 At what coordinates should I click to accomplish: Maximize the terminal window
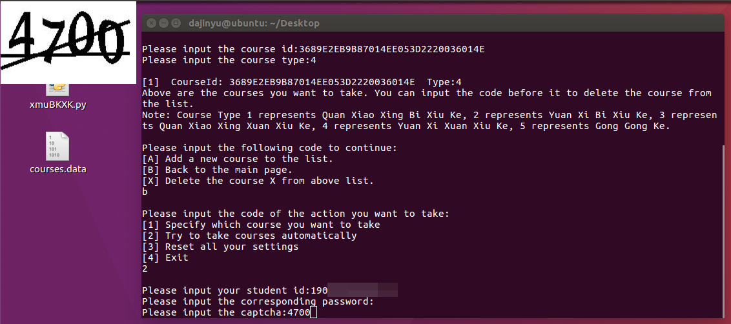176,23
